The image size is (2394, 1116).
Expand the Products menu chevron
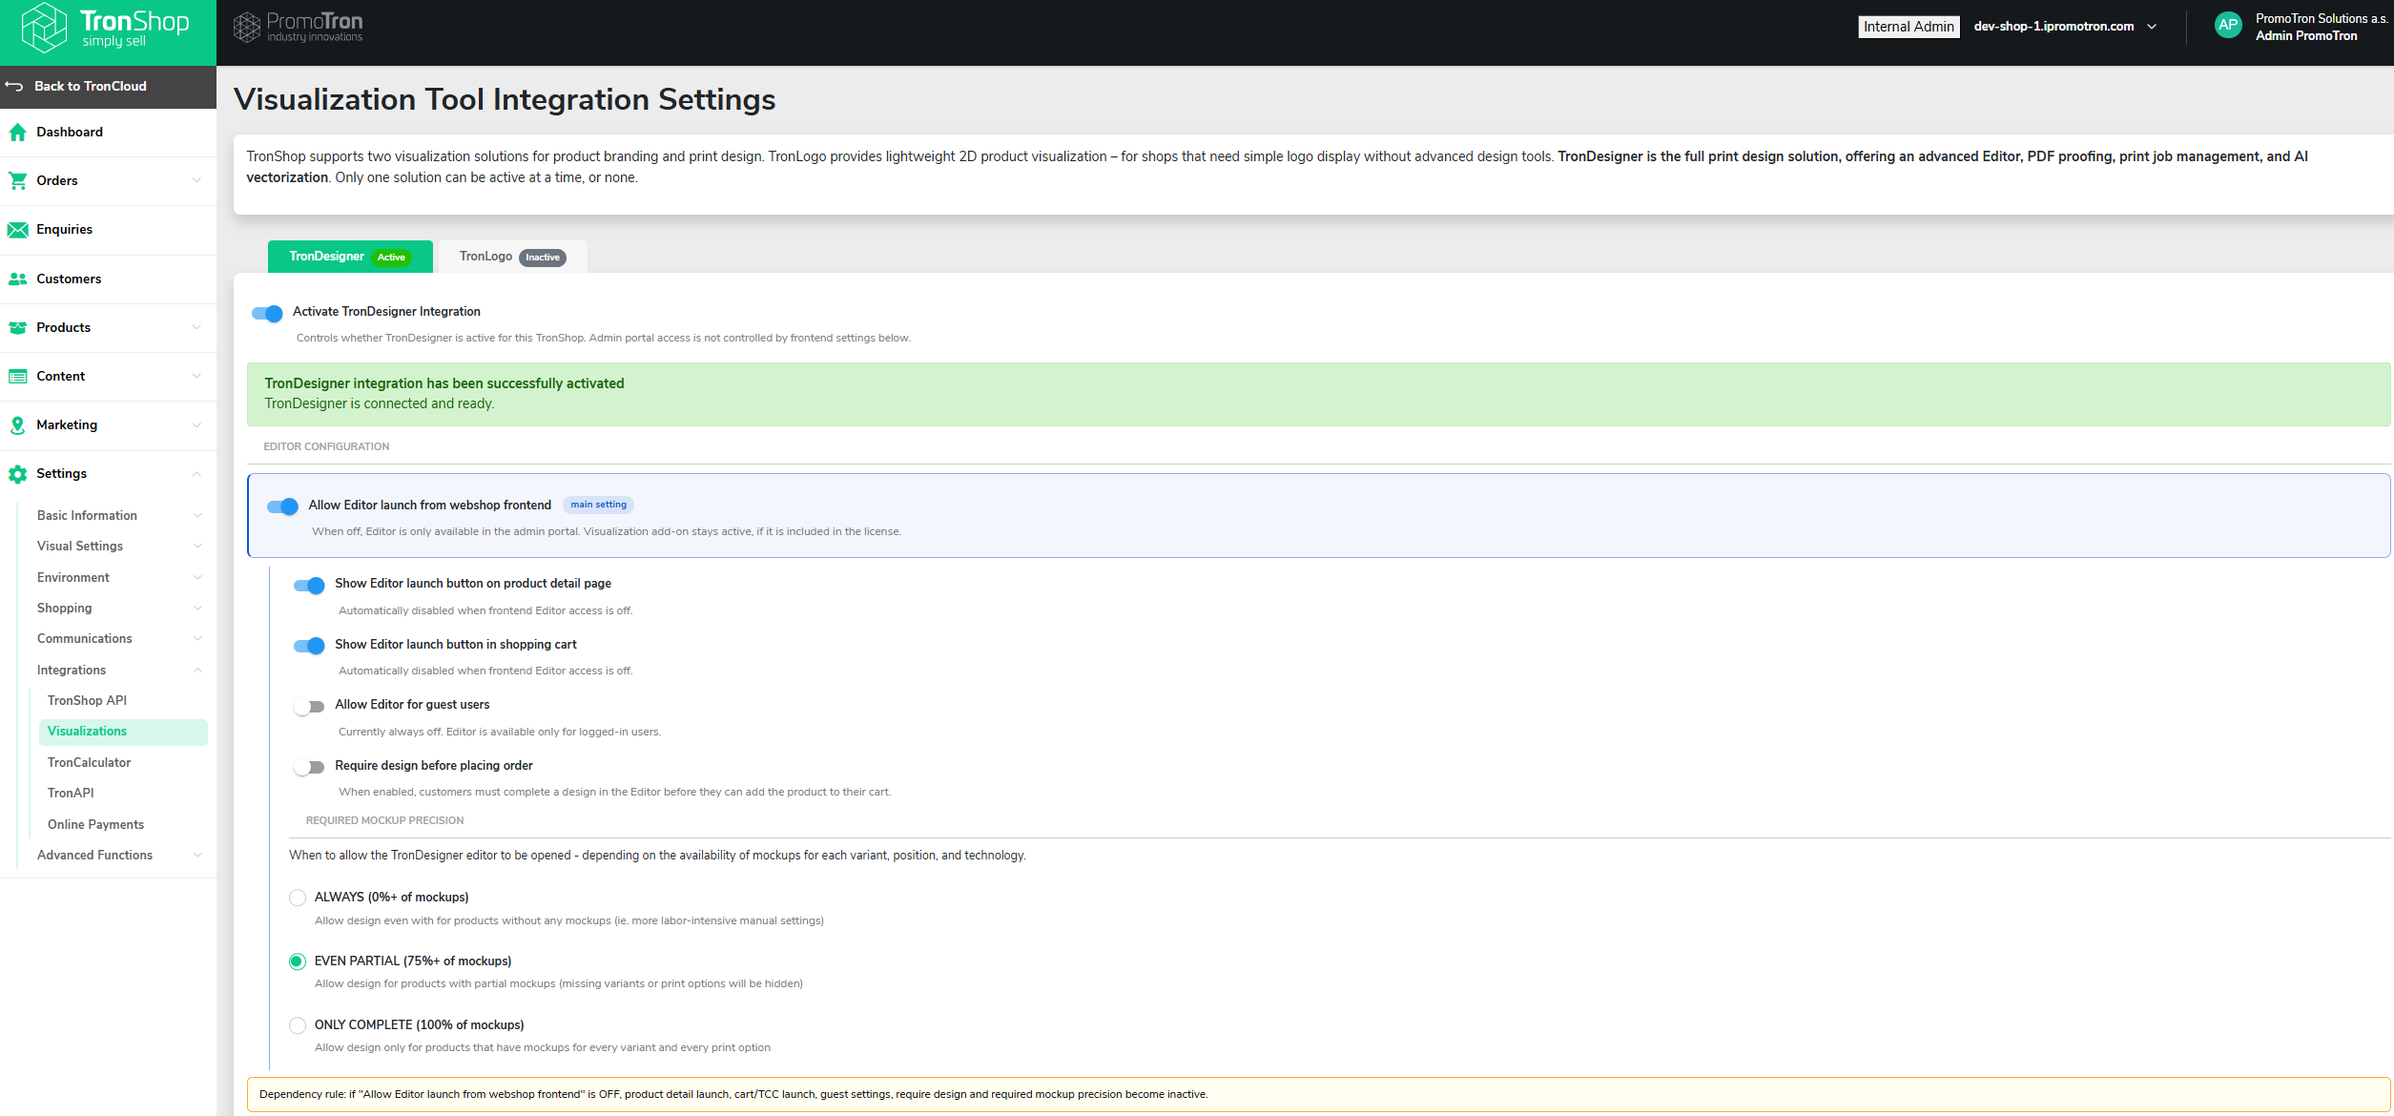coord(196,327)
